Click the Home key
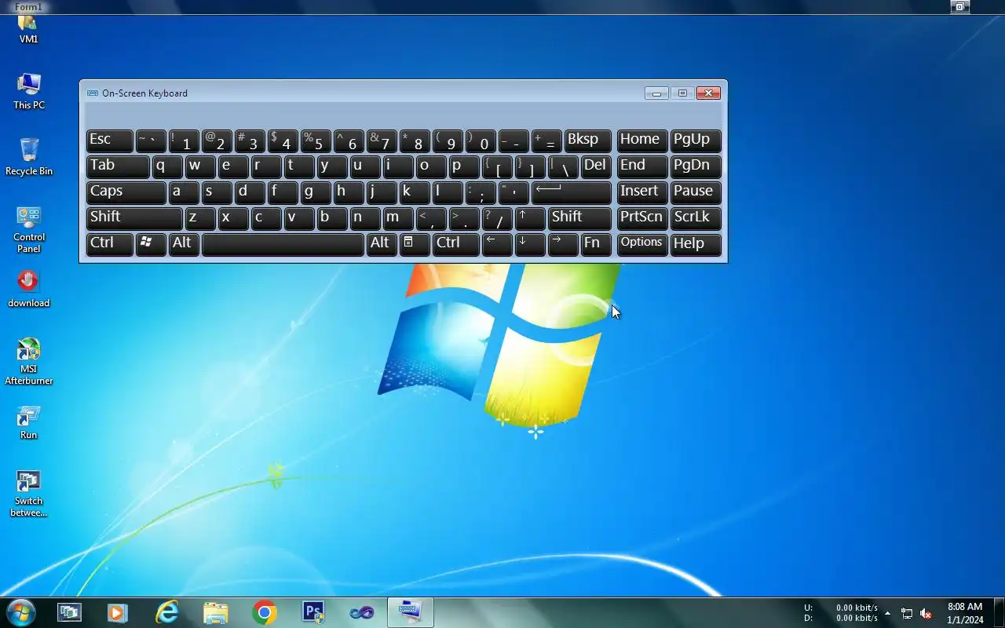The width and height of the screenshot is (1005, 628). 642,141
